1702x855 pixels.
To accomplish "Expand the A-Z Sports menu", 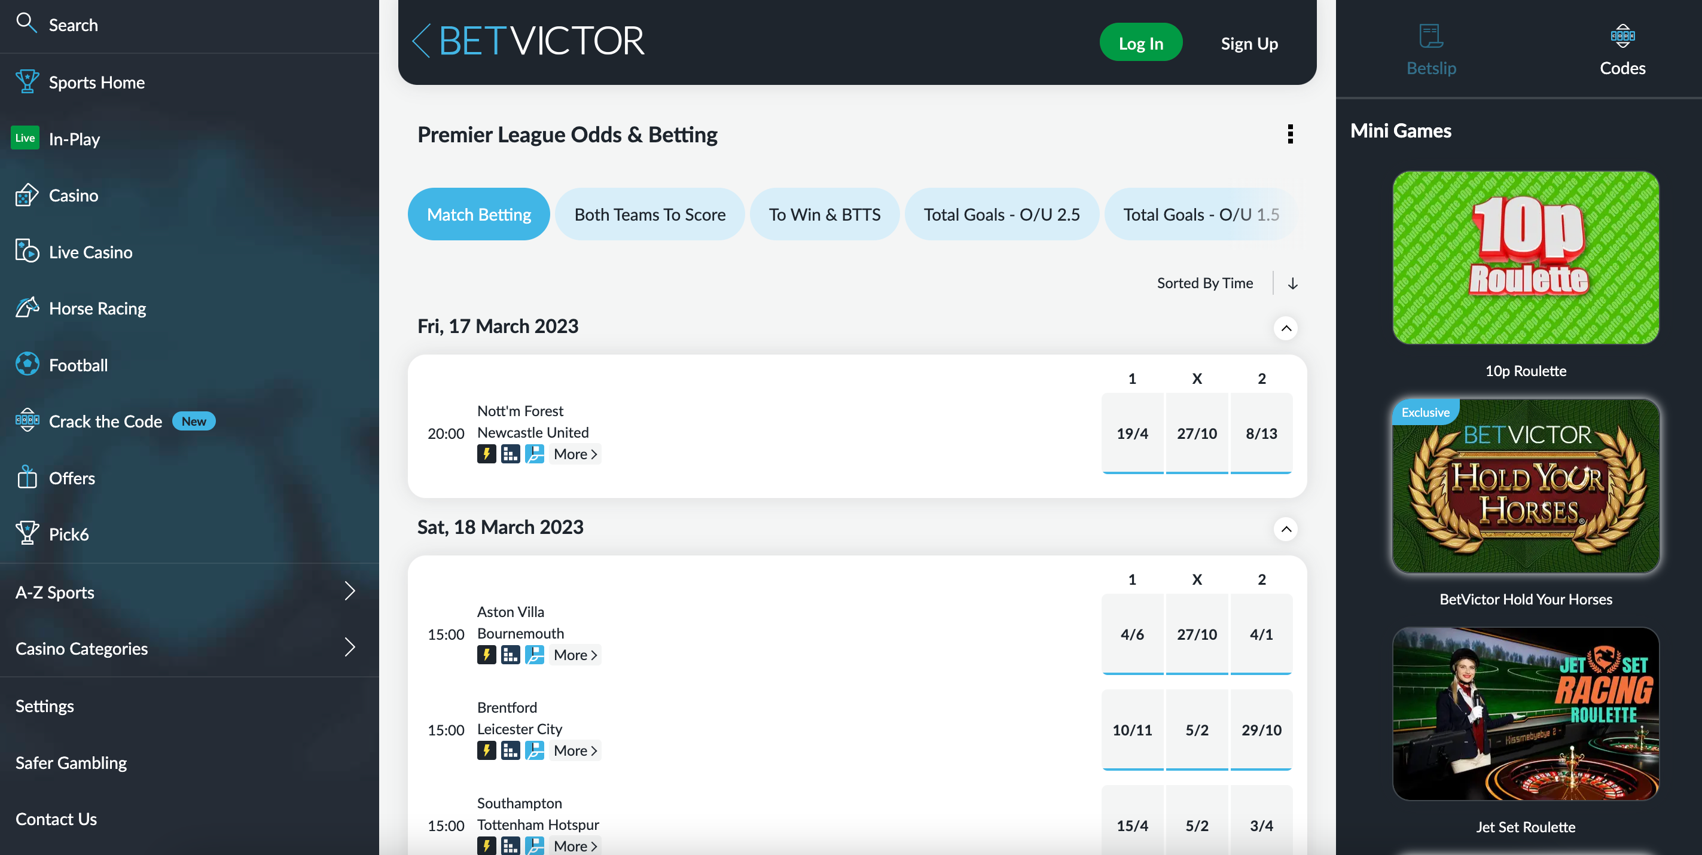I will 349,591.
